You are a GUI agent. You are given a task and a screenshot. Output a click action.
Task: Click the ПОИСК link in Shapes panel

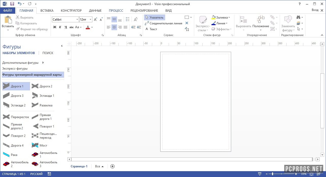click(x=48, y=53)
